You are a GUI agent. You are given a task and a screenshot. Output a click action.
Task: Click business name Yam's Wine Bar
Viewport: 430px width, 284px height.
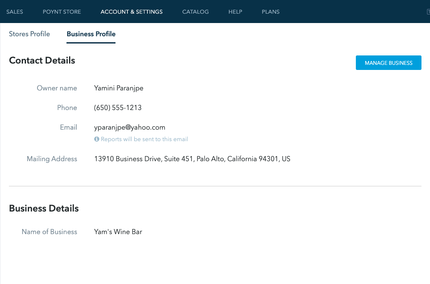point(118,232)
